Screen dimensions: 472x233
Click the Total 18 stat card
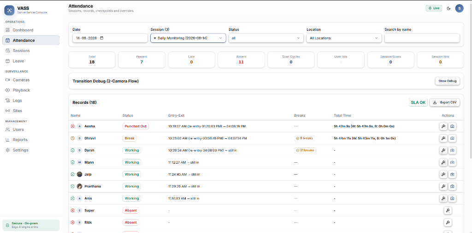92,60
